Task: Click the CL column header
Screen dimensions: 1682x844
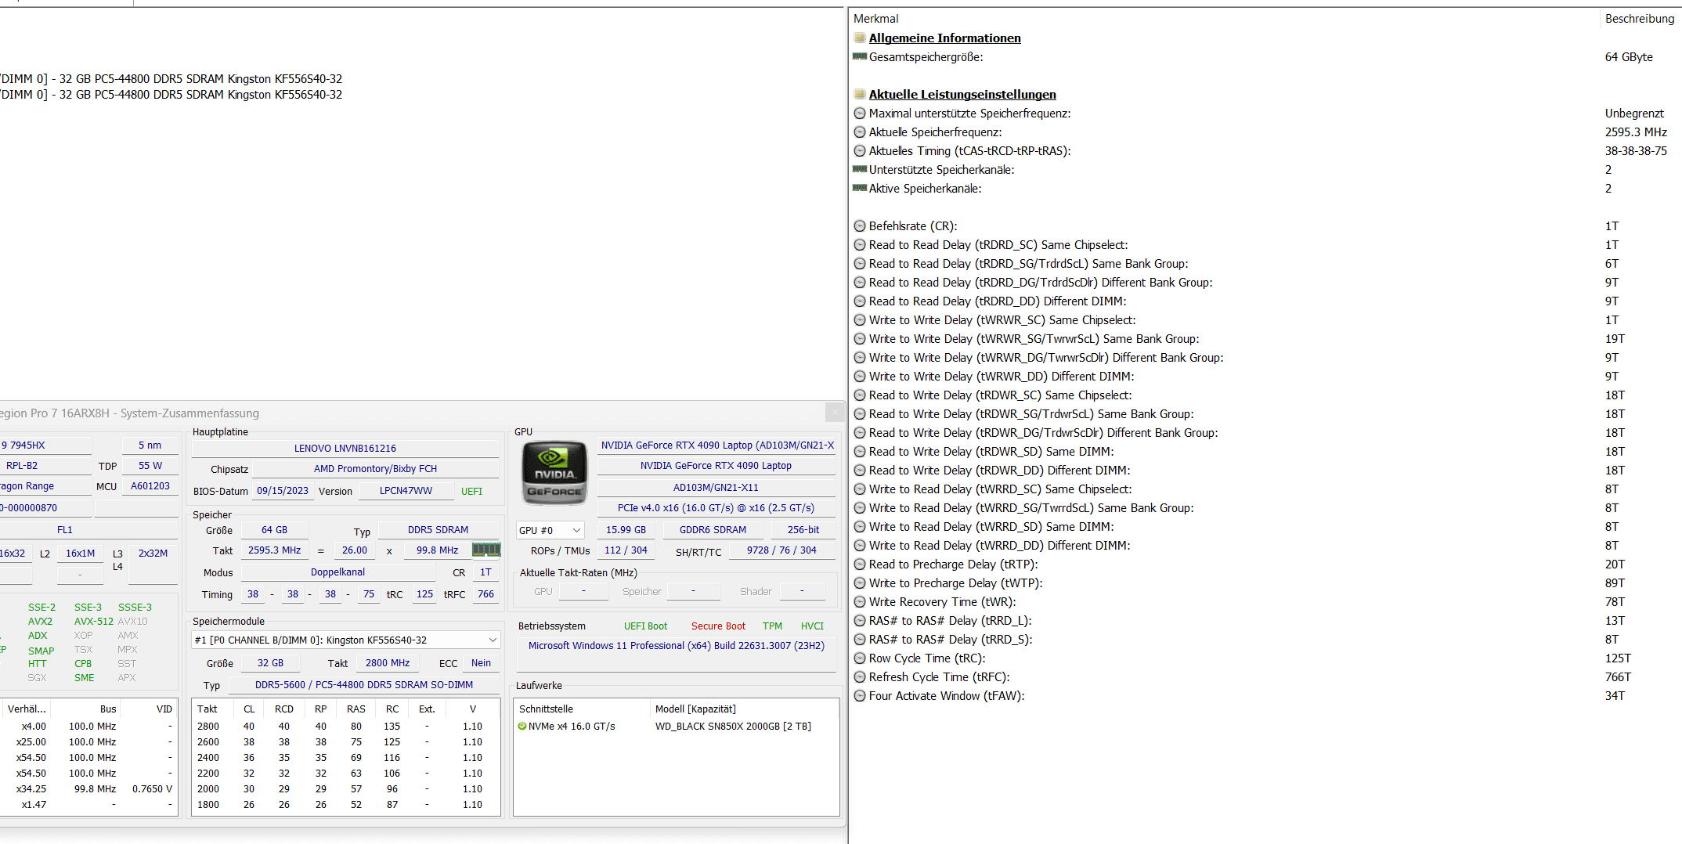Action: coord(249,709)
